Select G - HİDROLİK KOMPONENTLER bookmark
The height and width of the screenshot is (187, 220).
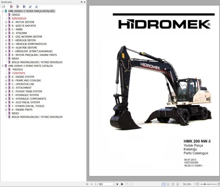pos(29,44)
